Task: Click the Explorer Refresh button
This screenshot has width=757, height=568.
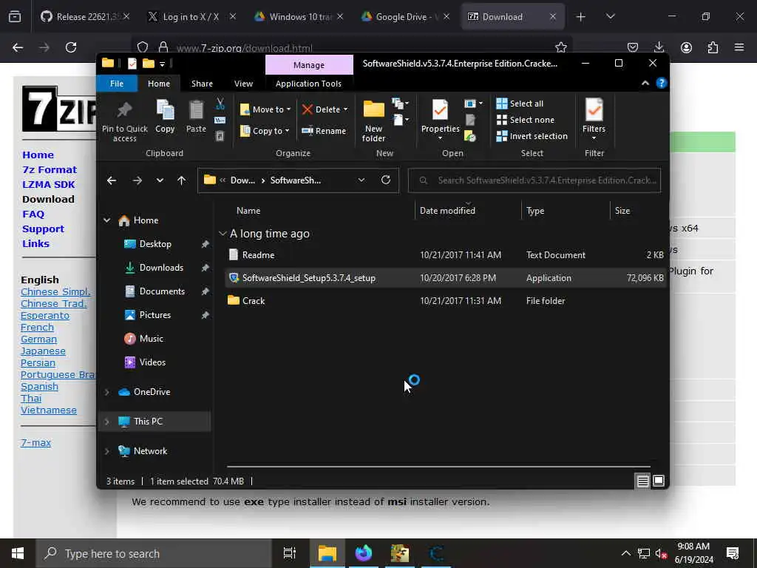Action: pyautogui.click(x=386, y=180)
